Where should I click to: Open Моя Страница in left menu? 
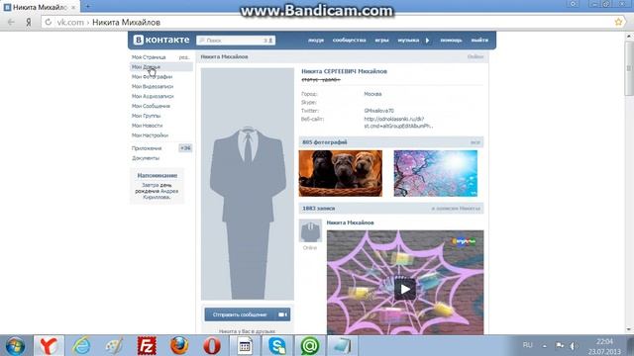pyautogui.click(x=149, y=57)
